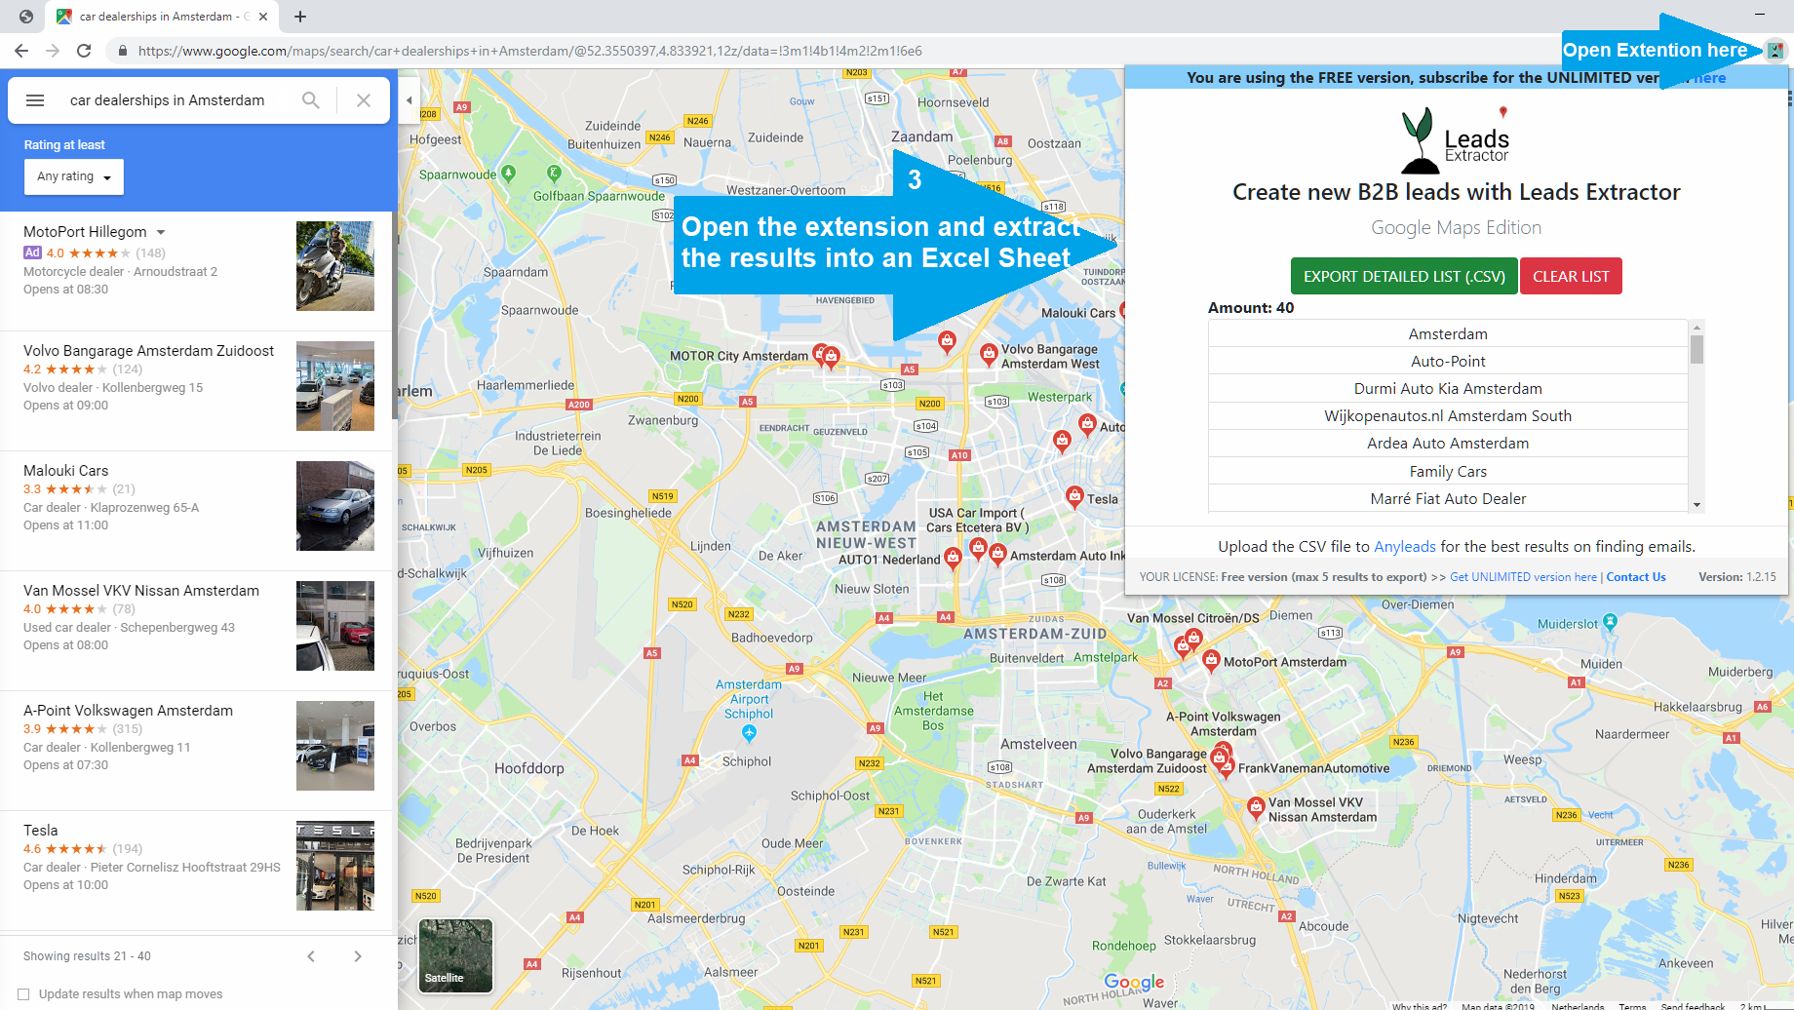Select Durmi Auto Kia Amsterdam lead
Screen dimensions: 1794x1010
click(x=1448, y=389)
